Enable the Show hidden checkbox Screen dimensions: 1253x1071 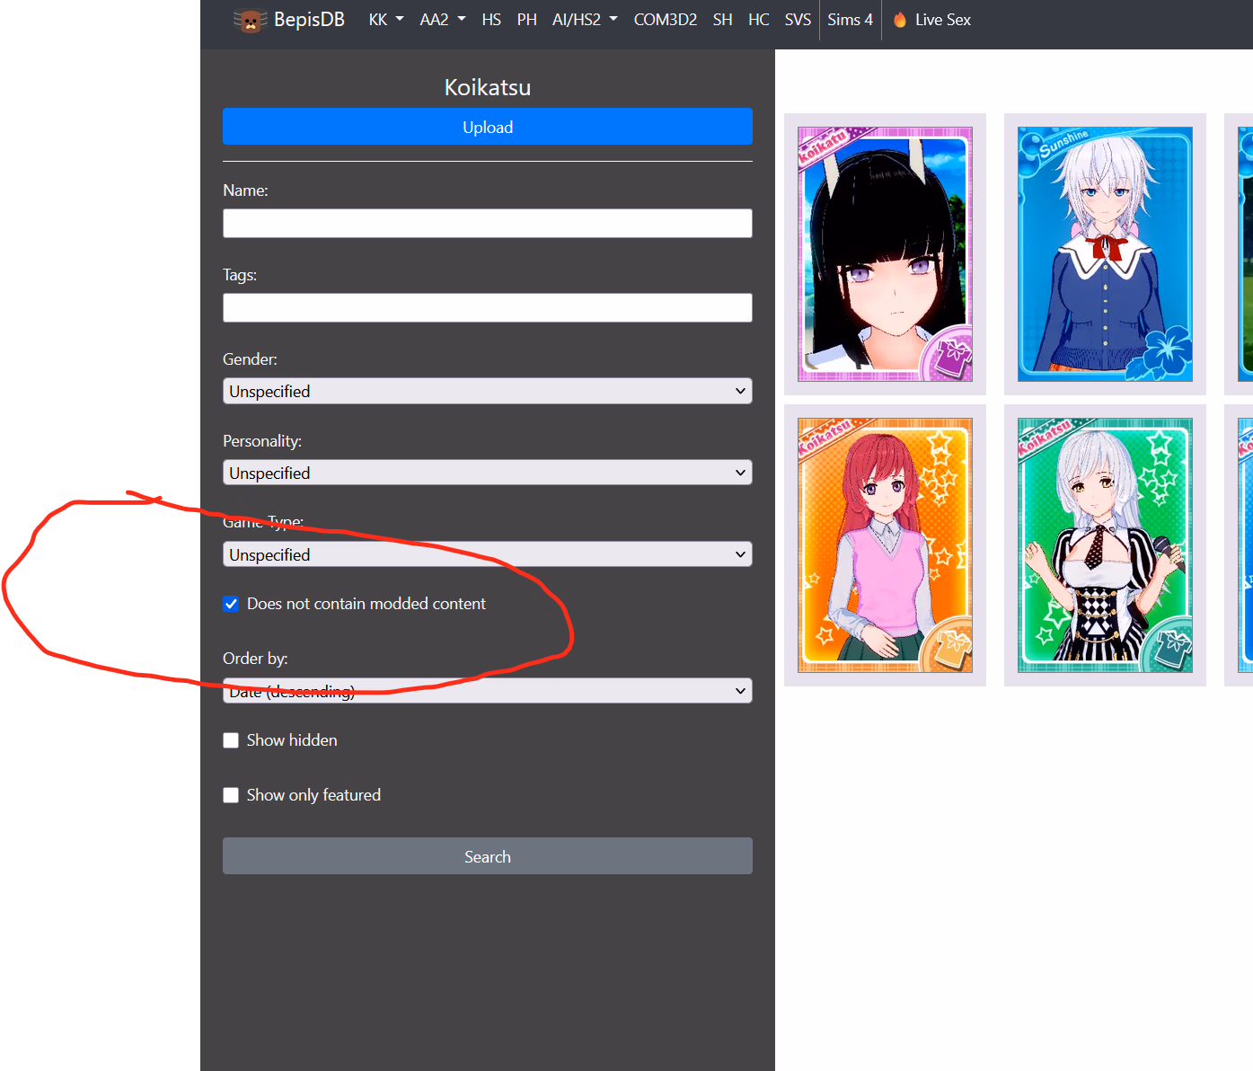tap(231, 740)
